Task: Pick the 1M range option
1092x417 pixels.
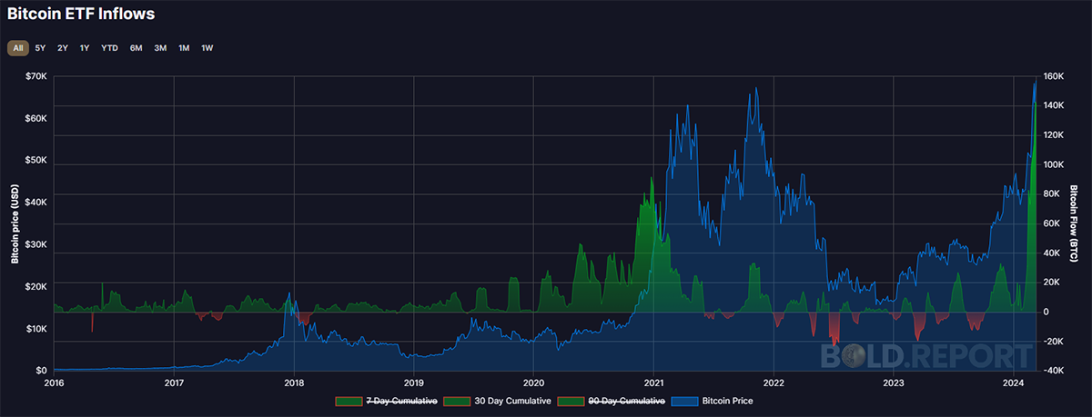Action: pyautogui.click(x=184, y=47)
